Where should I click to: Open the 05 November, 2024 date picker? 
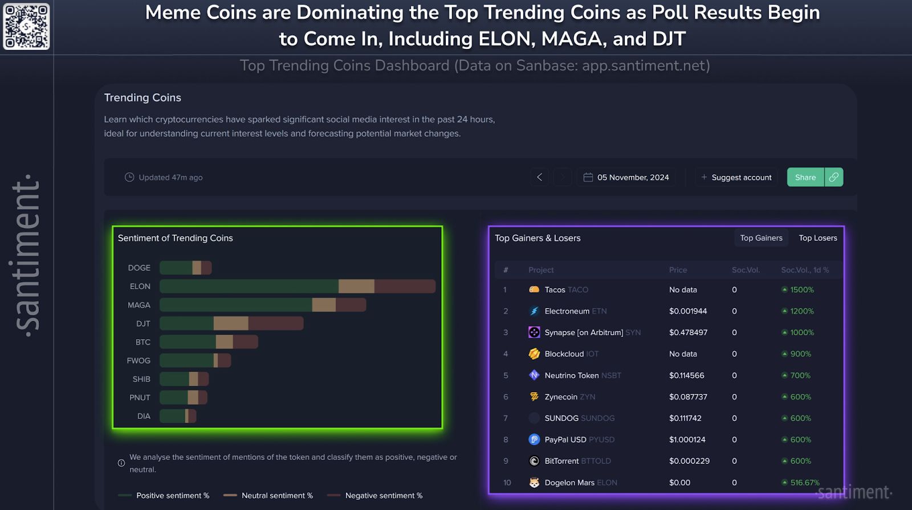626,178
